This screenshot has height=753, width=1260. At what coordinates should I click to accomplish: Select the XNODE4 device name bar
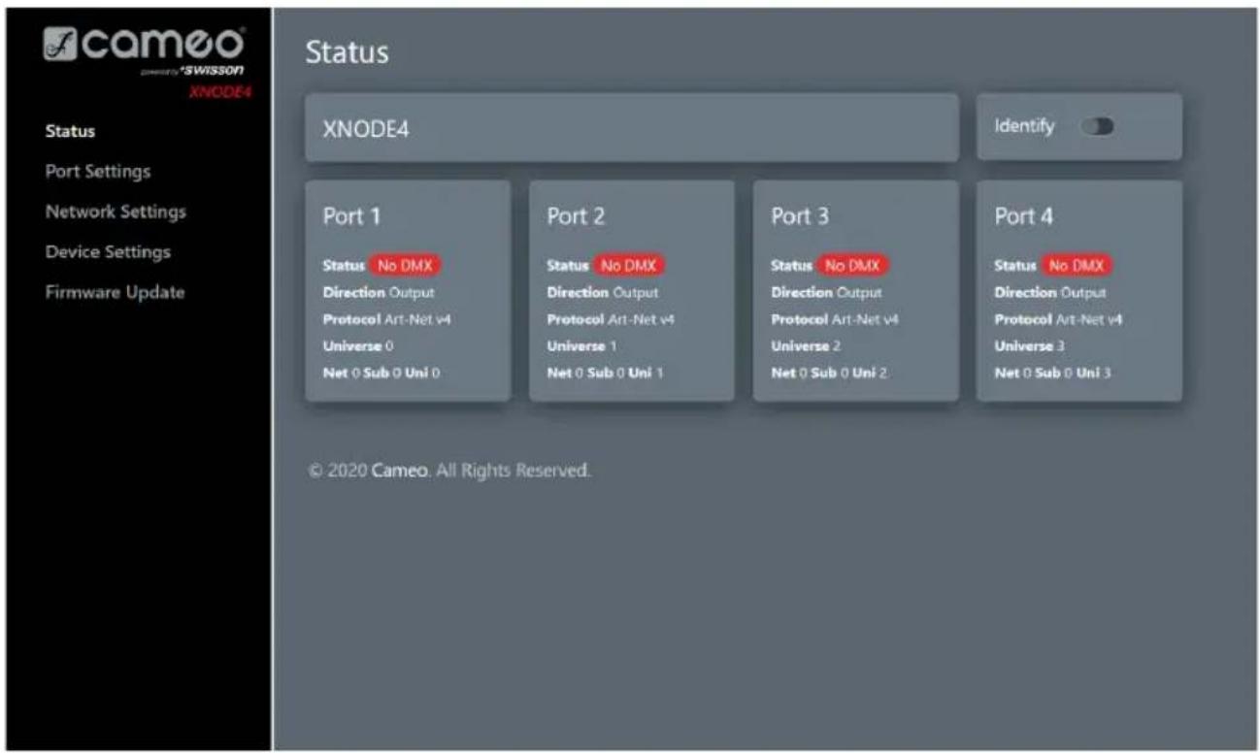pos(632,128)
